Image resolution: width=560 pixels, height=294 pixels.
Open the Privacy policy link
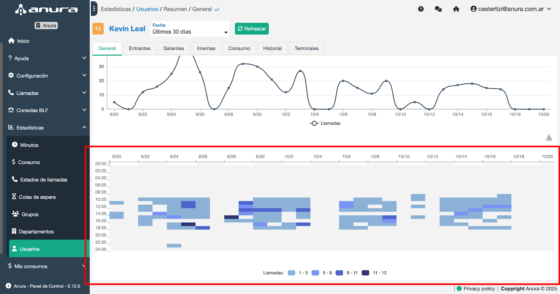click(479, 289)
